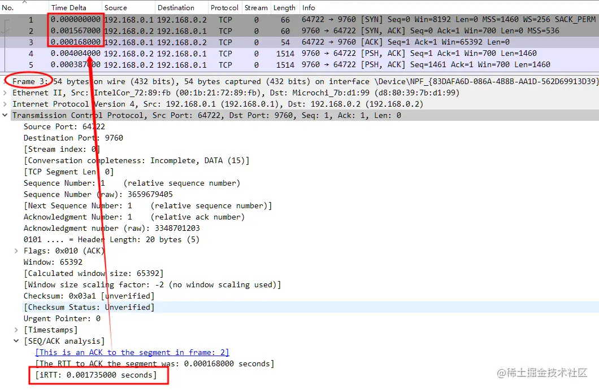This screenshot has width=599, height=390.
Task: Click Time Delta 0.004004000 in packet 4
Action: [76, 54]
